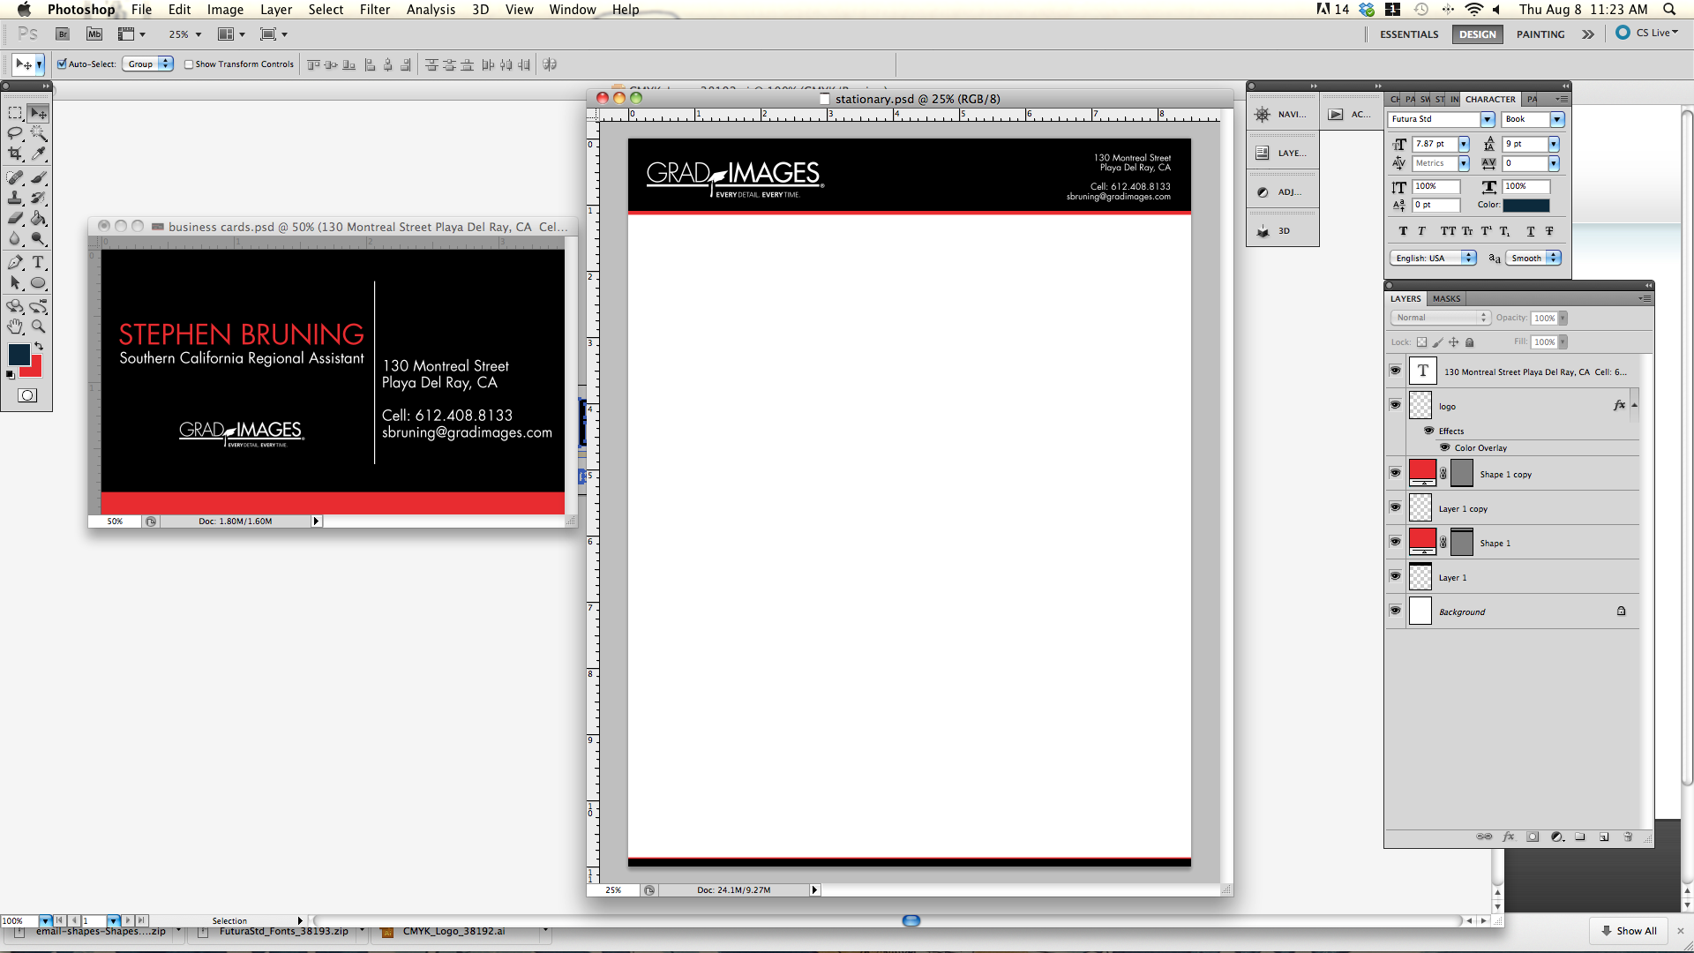Click the character text Color swatch

pyautogui.click(x=1525, y=205)
